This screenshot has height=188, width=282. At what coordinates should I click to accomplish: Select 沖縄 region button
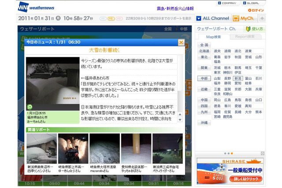click(x=204, y=122)
